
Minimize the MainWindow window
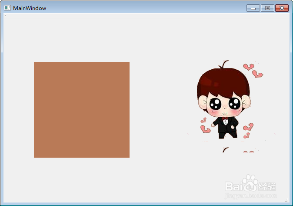click(x=253, y=8)
